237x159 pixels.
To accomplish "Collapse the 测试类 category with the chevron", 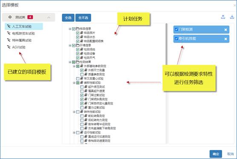I will coord(49,17).
